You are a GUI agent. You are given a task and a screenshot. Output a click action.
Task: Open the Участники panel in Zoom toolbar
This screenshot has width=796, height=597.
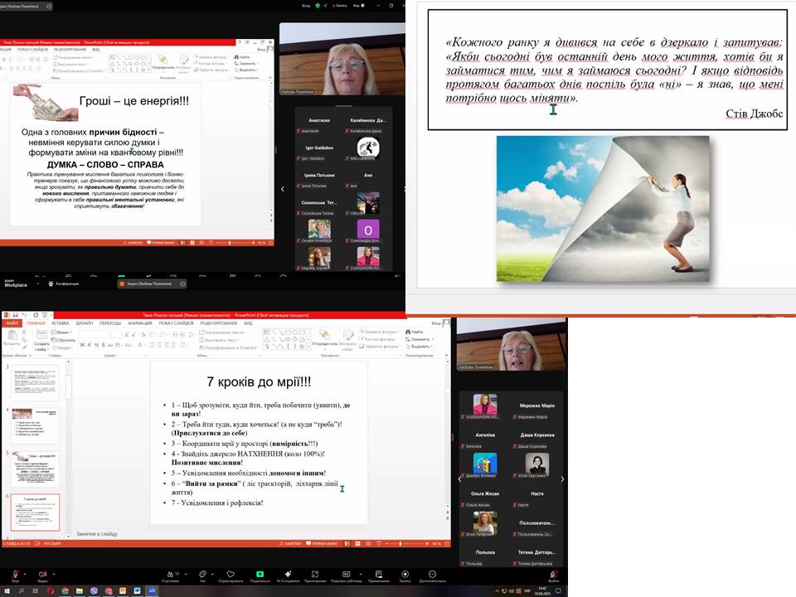pyautogui.click(x=171, y=575)
